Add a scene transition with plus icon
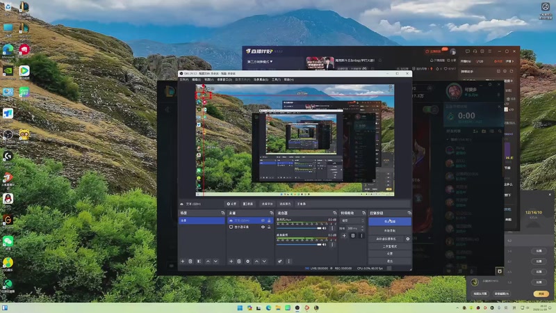 (345, 236)
